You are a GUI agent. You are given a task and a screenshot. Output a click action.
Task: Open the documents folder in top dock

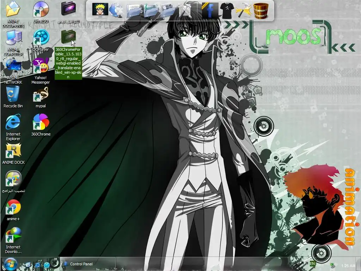[134, 12]
